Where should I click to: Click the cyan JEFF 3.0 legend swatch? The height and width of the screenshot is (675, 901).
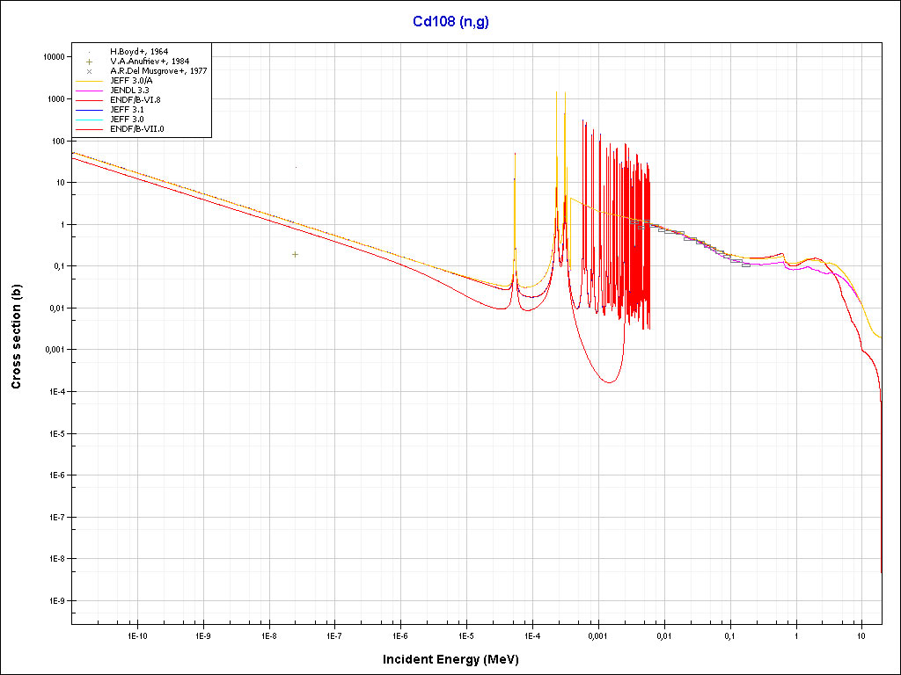(x=90, y=120)
